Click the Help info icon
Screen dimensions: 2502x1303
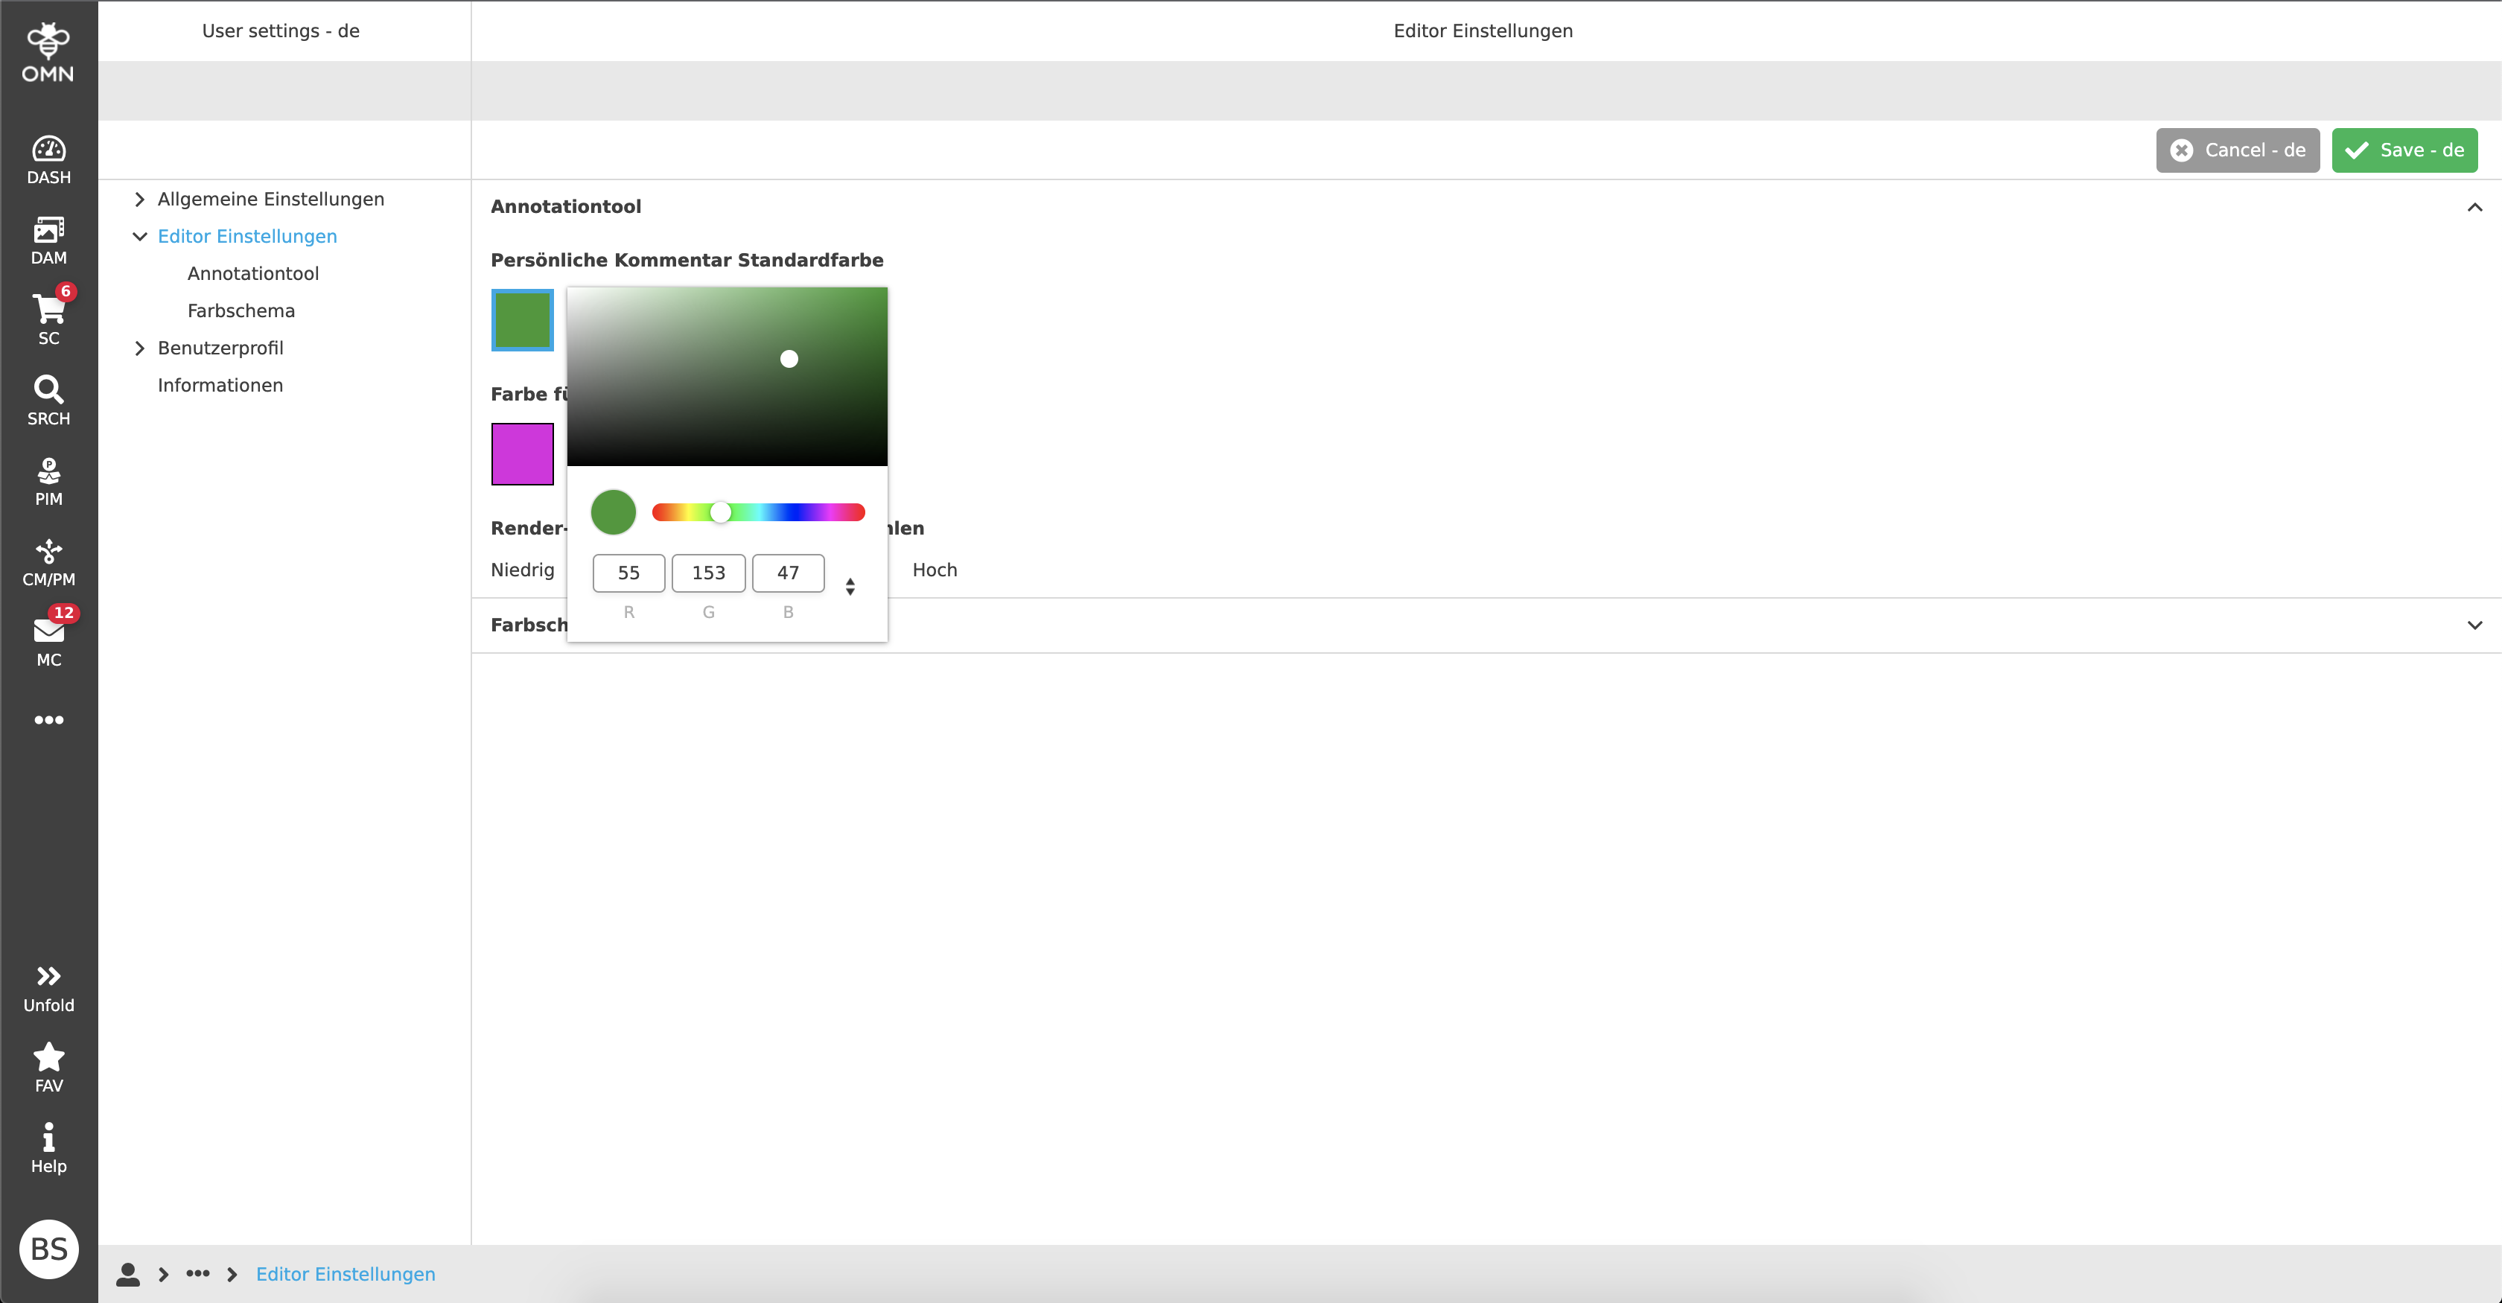[x=48, y=1146]
